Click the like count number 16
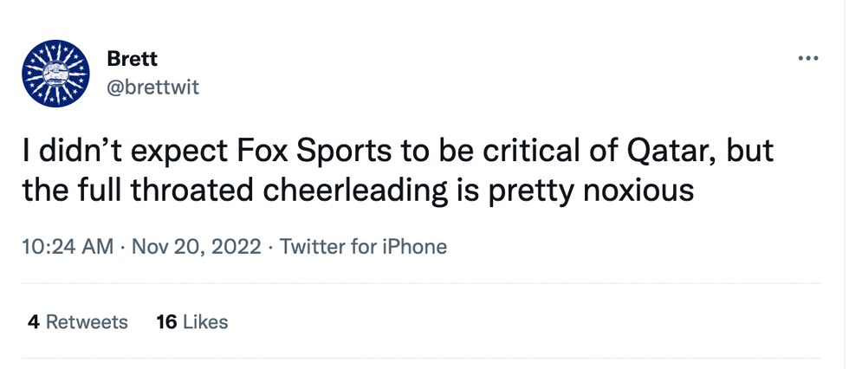 [166, 322]
